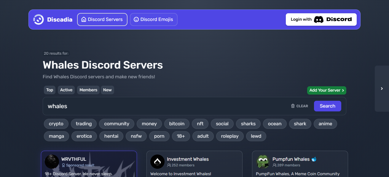Click the Discord logo in login button
389x177 pixels.
coord(333,20)
